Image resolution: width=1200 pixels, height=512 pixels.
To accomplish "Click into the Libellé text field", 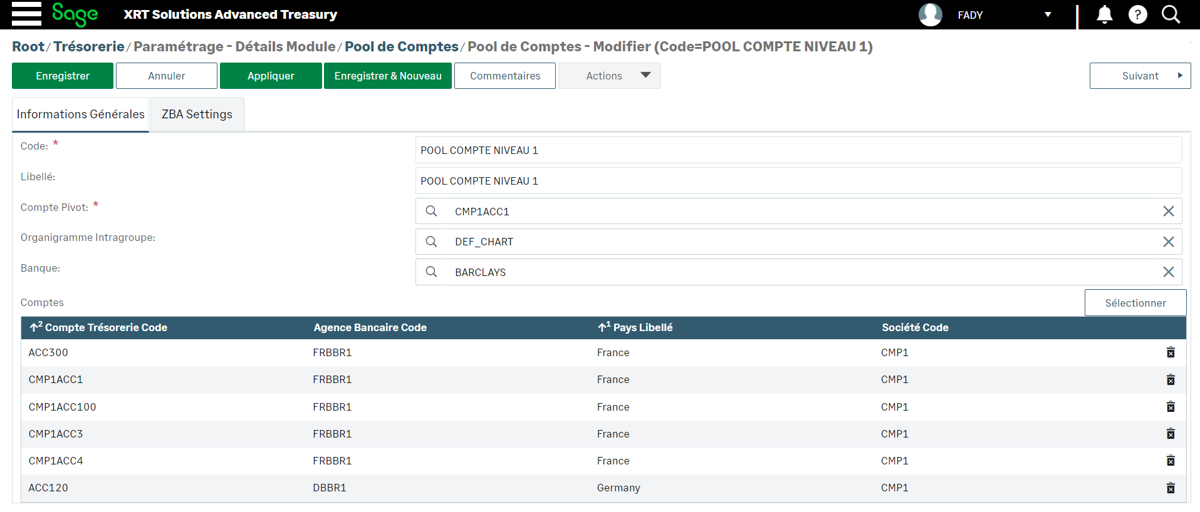I will point(798,181).
